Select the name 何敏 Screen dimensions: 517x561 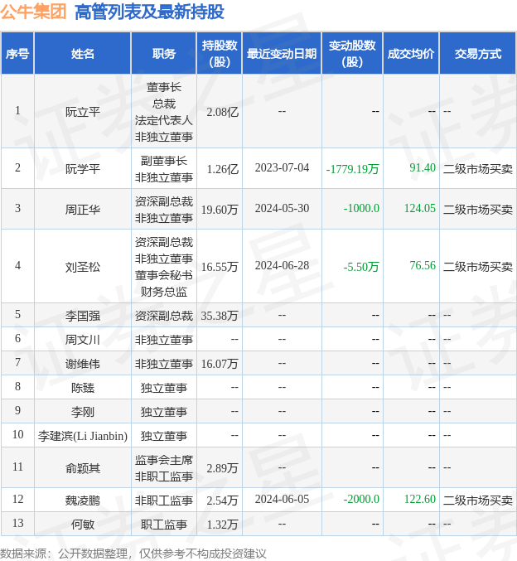click(x=83, y=525)
